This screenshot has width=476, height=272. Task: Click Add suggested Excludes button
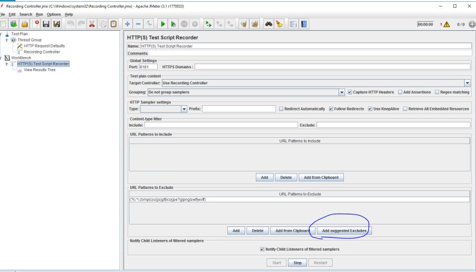(x=345, y=231)
